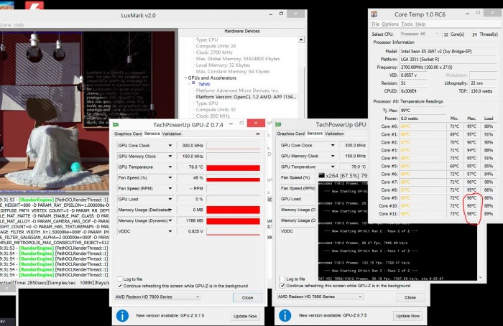The width and height of the screenshot is (503, 326).
Task: Select 'Compute Units: 24' row in LuxMark
Action: point(216,46)
